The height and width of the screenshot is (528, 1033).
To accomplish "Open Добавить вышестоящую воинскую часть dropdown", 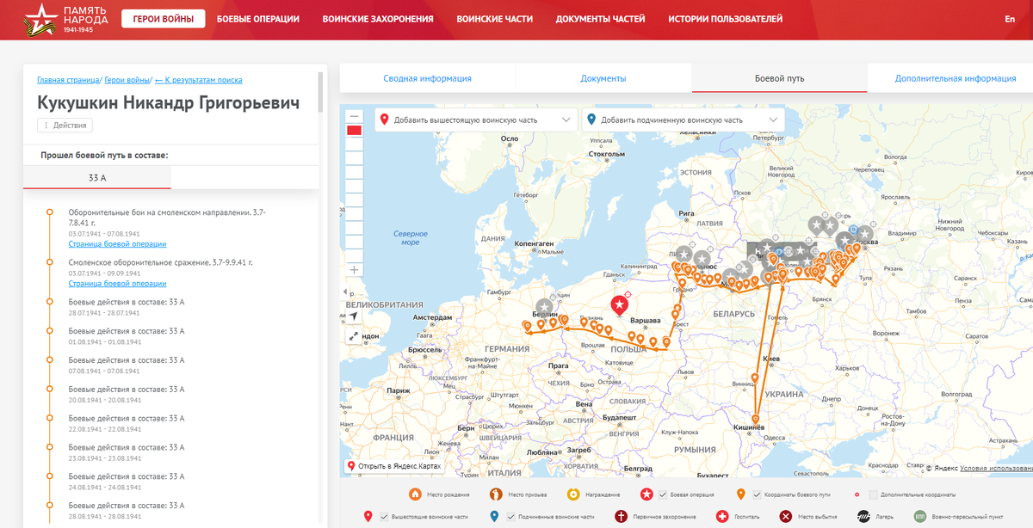I will tap(476, 120).
